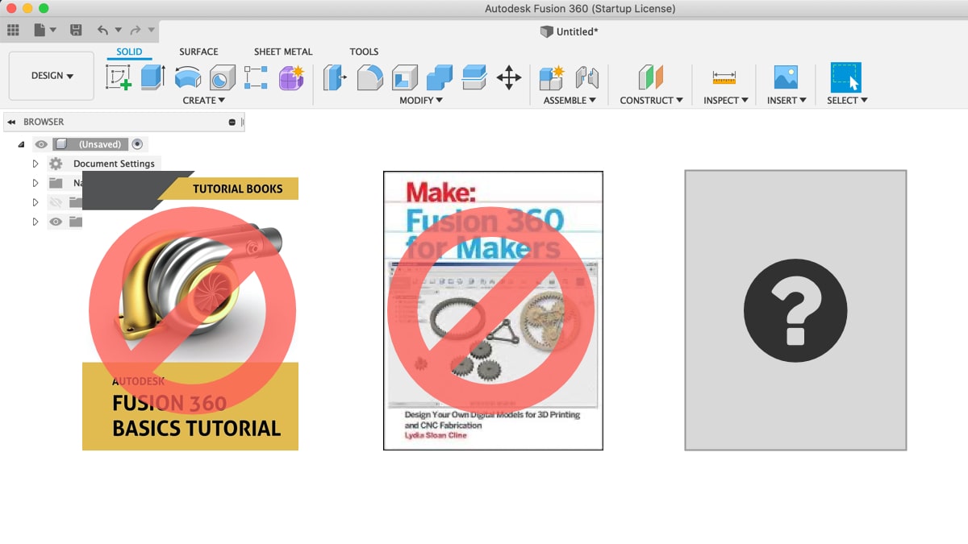Activate the (Unsaved) component radio button
Viewport: 968px width, 544px height.
137,144
